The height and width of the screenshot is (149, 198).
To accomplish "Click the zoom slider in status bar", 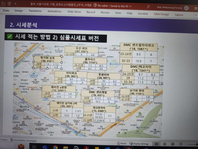I will (192, 144).
